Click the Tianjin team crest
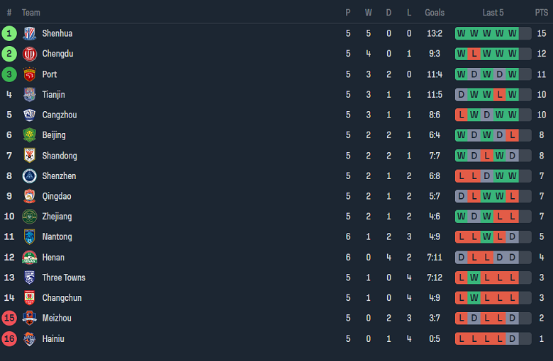 pyautogui.click(x=30, y=95)
